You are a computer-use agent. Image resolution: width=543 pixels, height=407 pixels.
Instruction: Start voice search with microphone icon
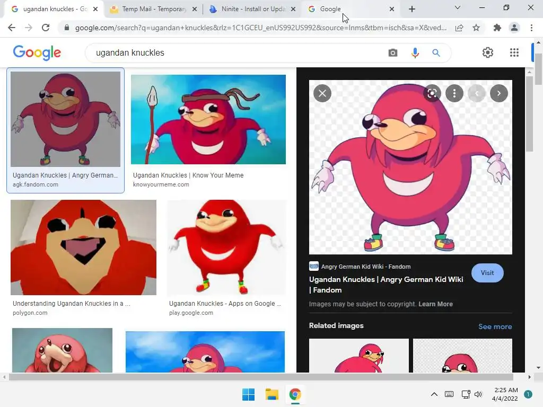click(x=415, y=53)
